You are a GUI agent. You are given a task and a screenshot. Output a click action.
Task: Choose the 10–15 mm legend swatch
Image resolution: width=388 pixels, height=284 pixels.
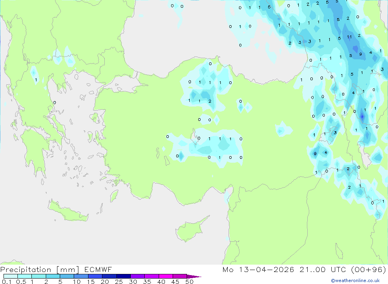coord(81,276)
